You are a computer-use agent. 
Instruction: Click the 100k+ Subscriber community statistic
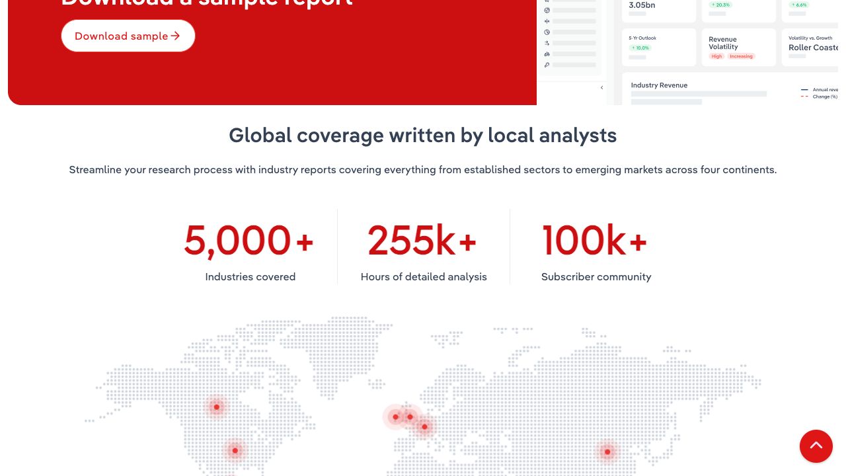596,251
